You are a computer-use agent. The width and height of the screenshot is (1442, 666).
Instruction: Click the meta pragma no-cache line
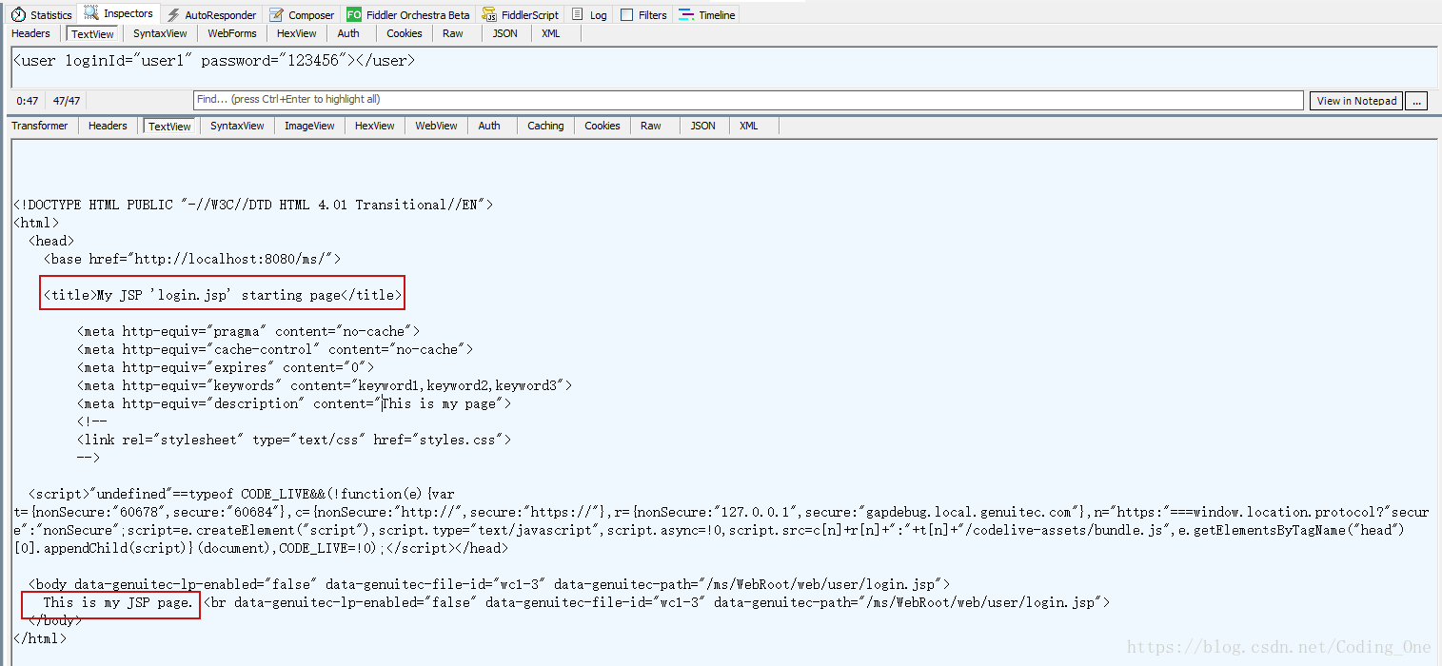click(248, 331)
